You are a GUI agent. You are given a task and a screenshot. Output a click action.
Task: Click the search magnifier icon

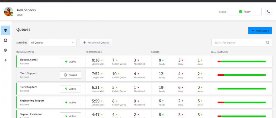268,43
